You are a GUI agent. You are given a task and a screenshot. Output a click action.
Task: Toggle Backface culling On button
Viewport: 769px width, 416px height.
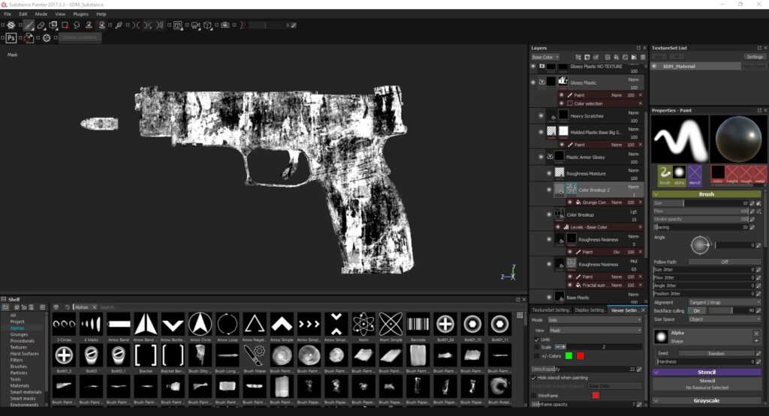coord(696,311)
